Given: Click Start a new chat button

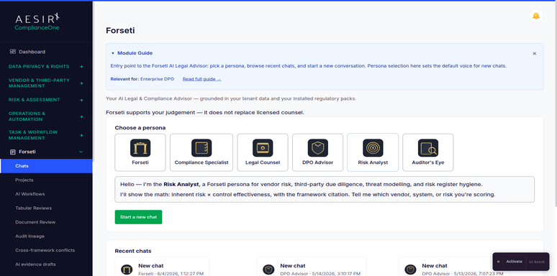Looking at the screenshot, I should tap(138, 217).
